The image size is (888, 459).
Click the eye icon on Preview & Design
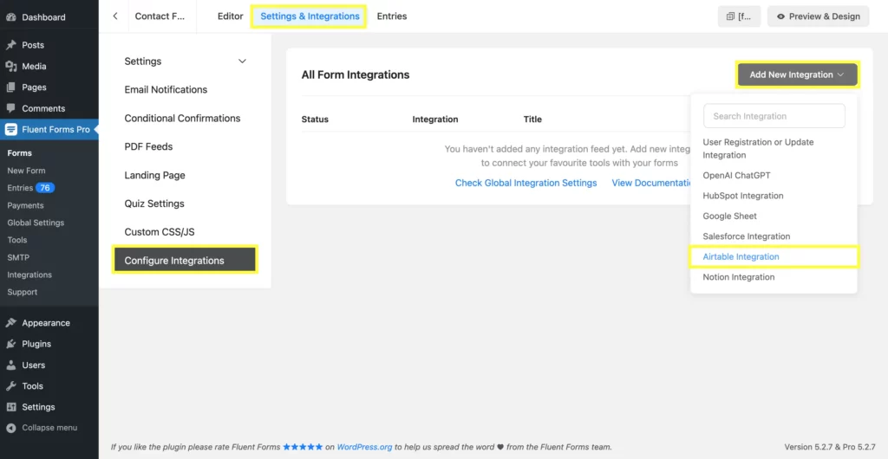[x=781, y=16]
